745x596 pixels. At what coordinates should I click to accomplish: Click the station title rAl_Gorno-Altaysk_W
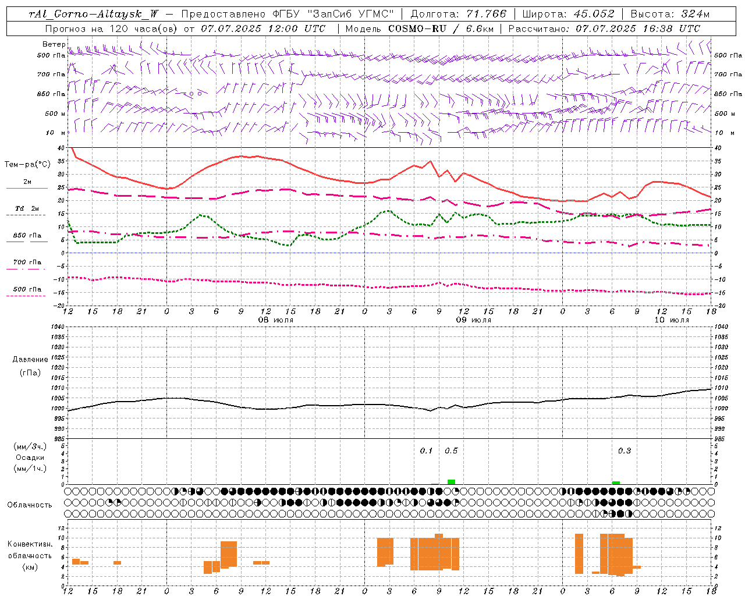(x=93, y=14)
